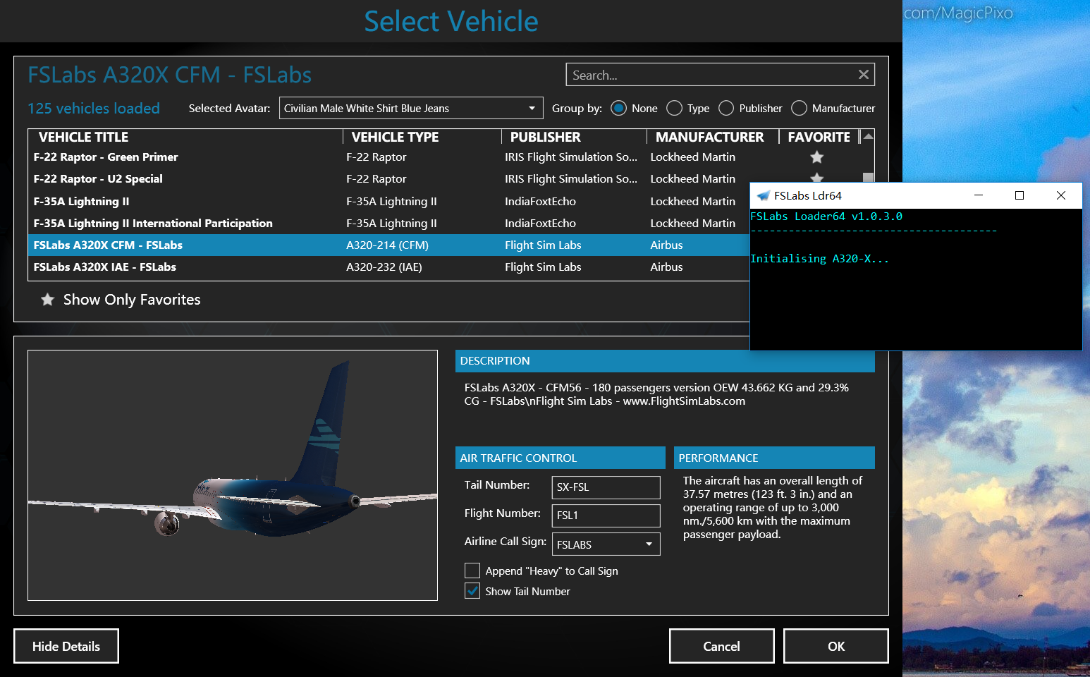Sort by VEHICLE TITLE column header
The height and width of the screenshot is (677, 1090).
point(83,137)
